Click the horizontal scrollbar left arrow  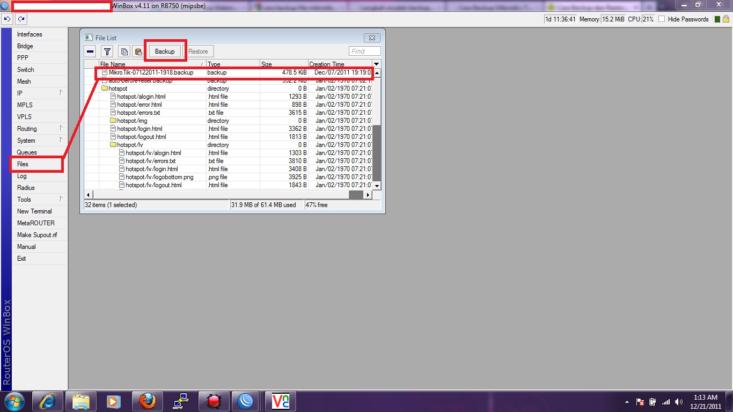pyautogui.click(x=89, y=195)
